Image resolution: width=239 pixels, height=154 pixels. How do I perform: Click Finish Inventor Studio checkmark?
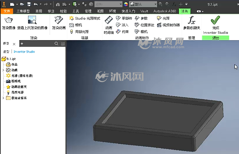click(215, 25)
